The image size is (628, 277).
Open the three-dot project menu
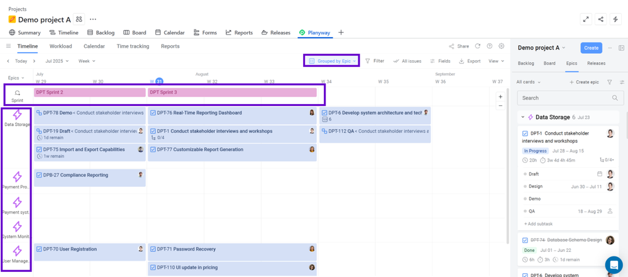click(93, 19)
